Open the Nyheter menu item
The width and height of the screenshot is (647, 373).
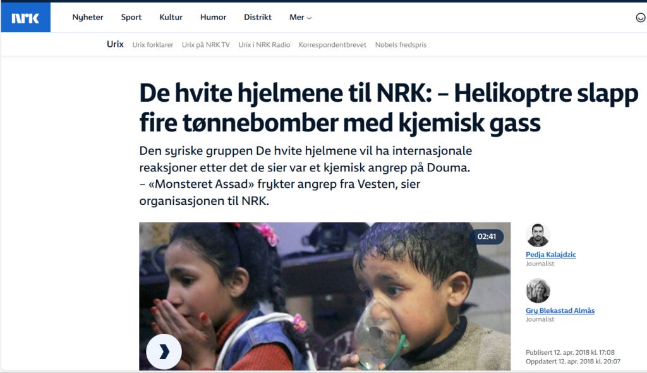click(87, 17)
